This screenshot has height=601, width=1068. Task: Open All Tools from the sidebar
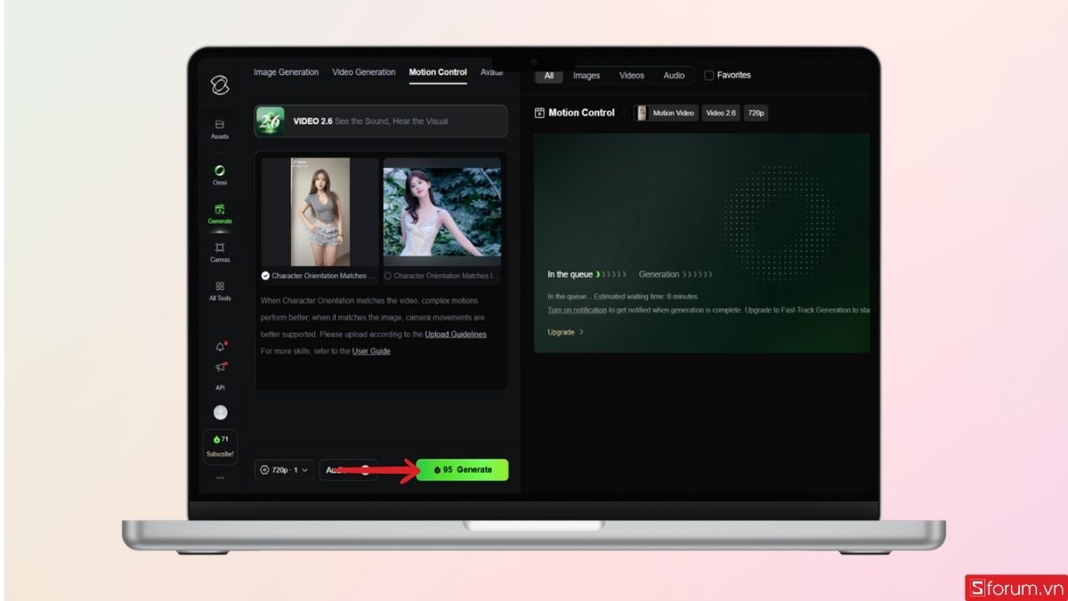(219, 291)
